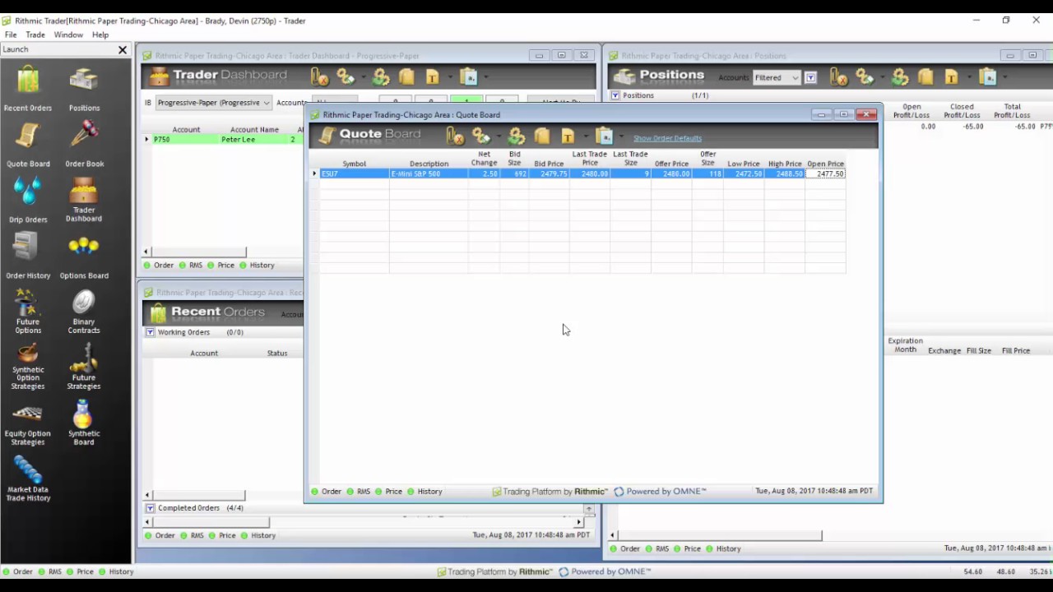Click Quote Board paperclip remove icon

[x=455, y=136]
